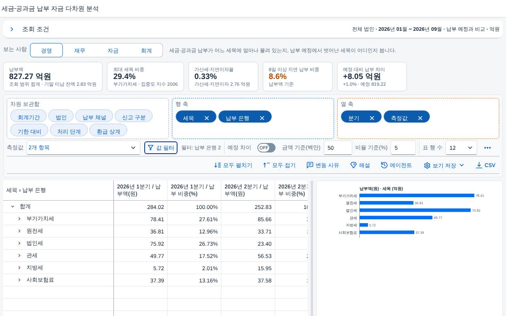Select the 법인 dimension chip
Image resolution: width=506 pixels, height=316 pixels.
(x=61, y=116)
